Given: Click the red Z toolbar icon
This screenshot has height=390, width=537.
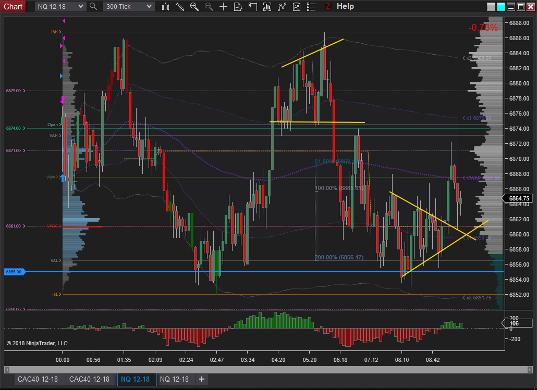Looking at the screenshot, I should click(328, 6).
